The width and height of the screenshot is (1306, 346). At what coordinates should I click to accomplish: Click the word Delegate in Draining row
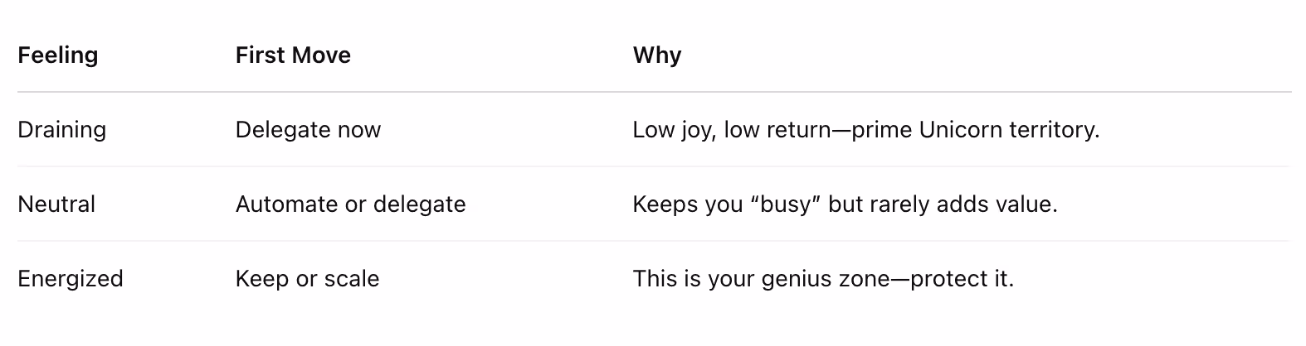click(271, 130)
